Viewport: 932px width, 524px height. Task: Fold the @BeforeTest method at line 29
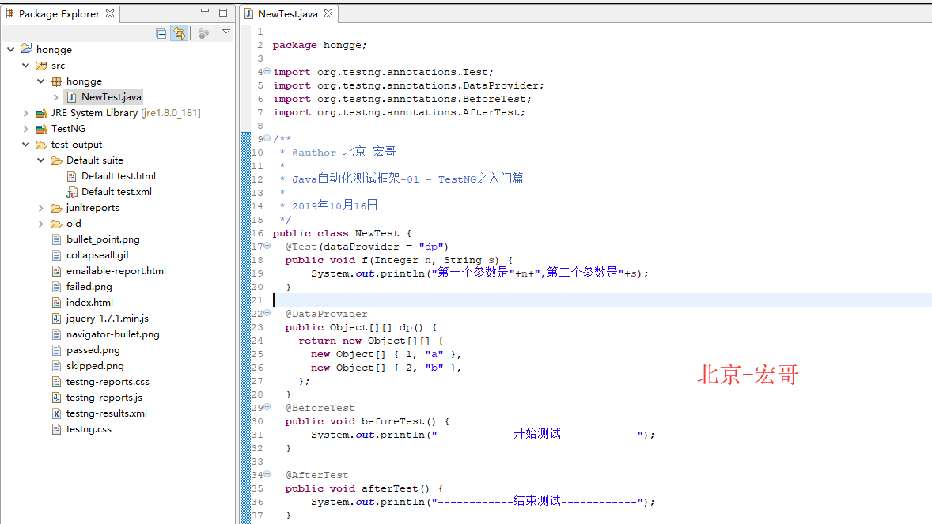pyautogui.click(x=267, y=407)
